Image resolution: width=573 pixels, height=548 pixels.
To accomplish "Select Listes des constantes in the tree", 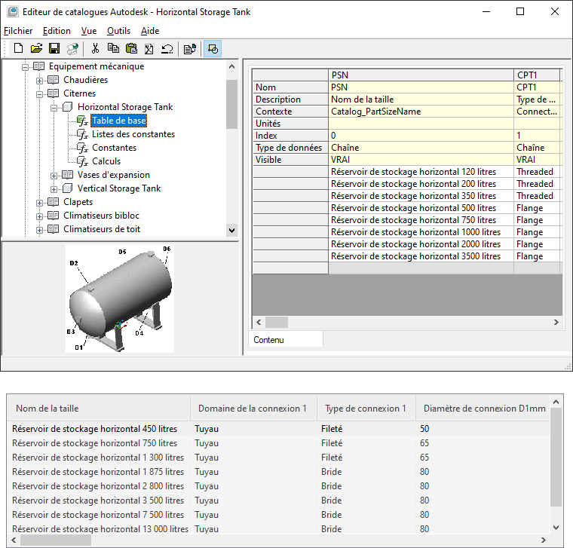I will [x=133, y=134].
